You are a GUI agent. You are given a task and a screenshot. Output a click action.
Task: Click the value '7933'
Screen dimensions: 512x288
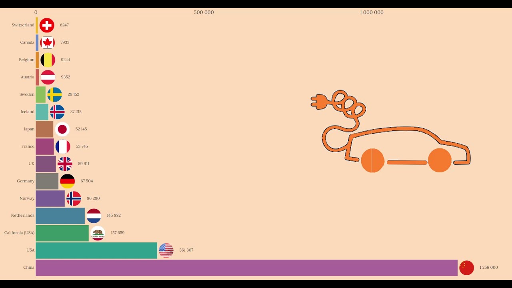(x=65, y=42)
